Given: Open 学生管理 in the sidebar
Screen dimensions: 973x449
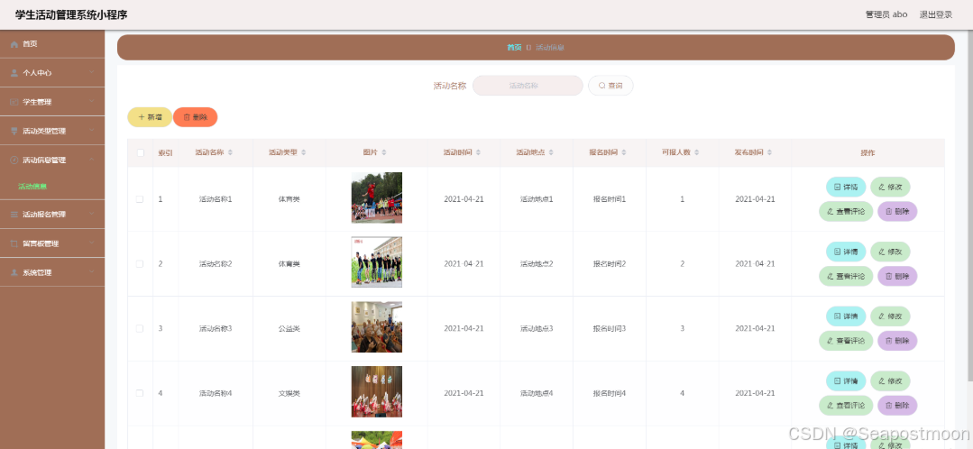Looking at the screenshot, I should 52,102.
